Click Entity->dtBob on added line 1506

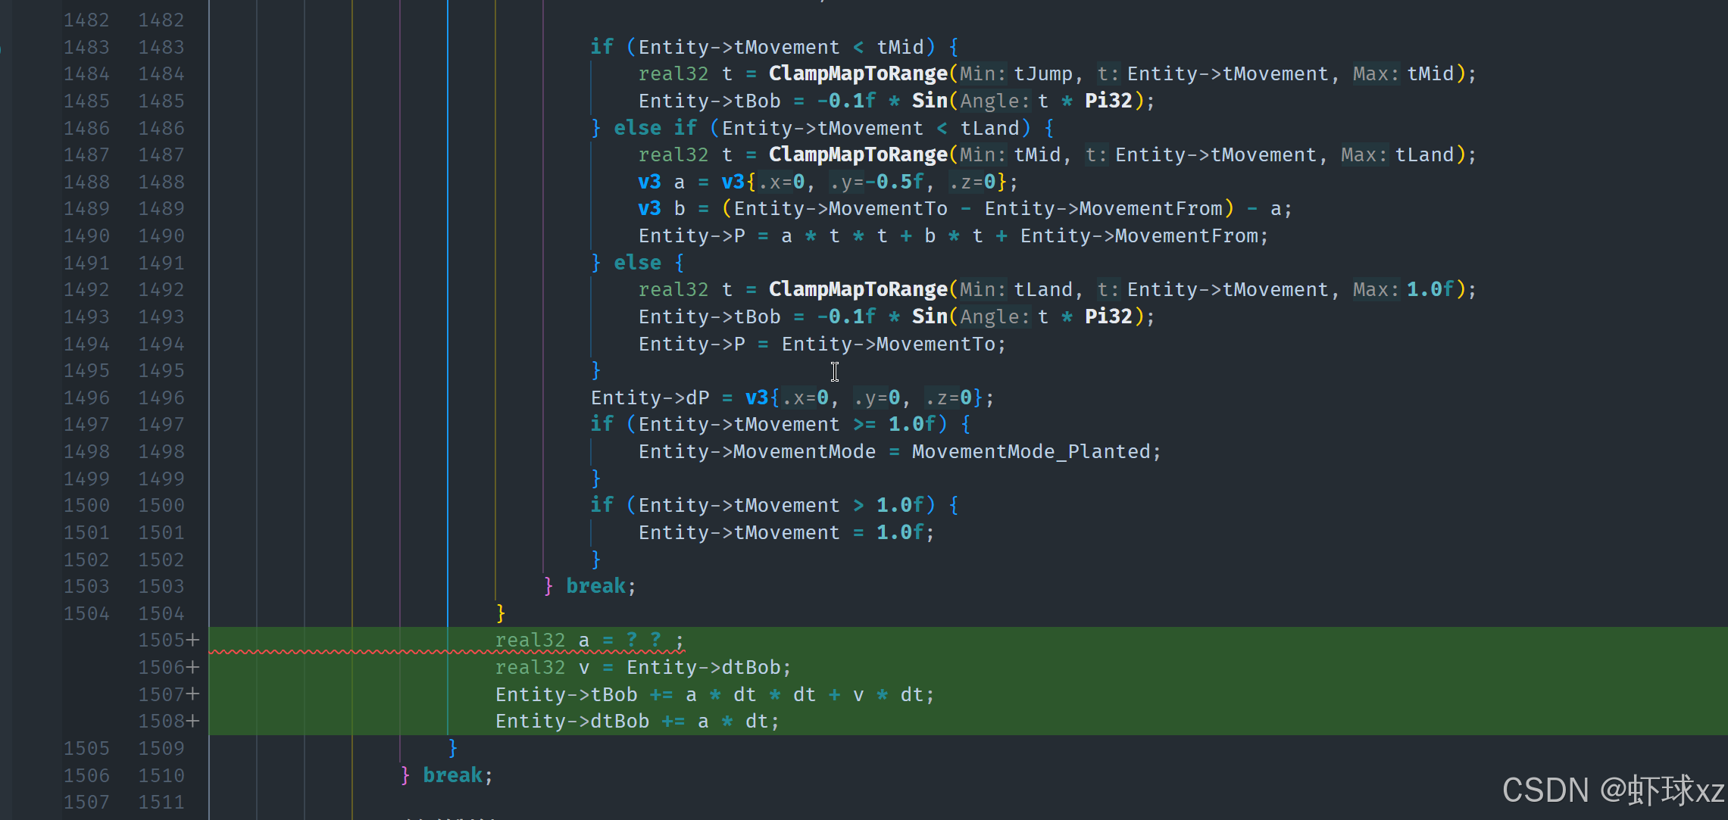(703, 668)
